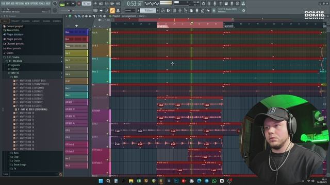330x185 pixels.
Task: Open the VIEW menu
Action: [27, 4]
